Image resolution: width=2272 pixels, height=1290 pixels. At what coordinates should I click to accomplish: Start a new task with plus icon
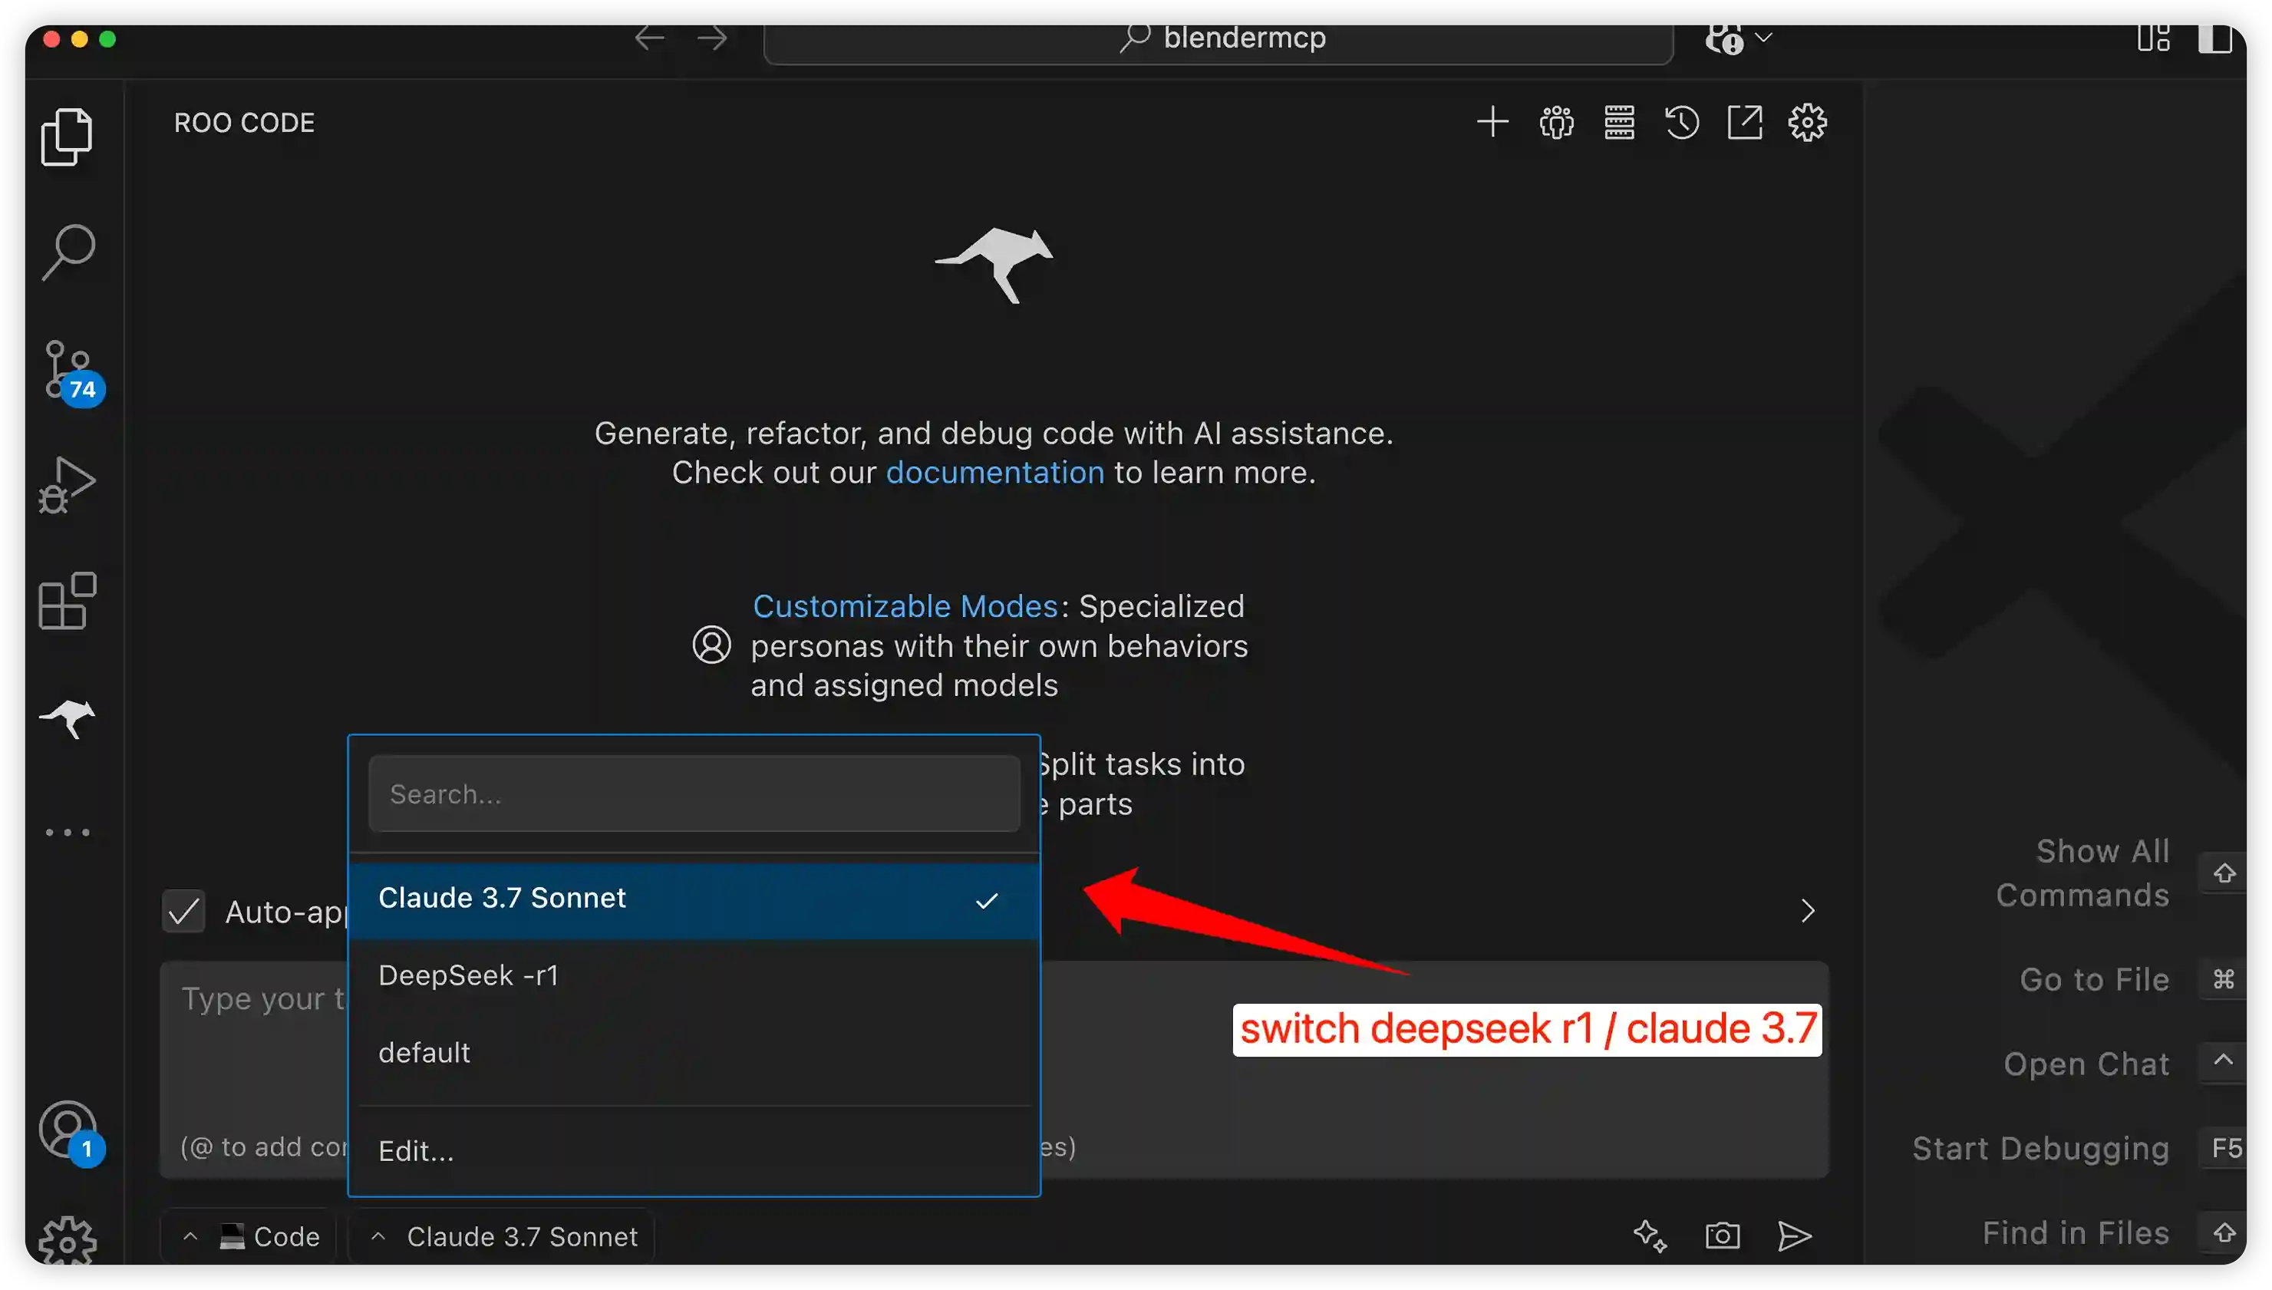coord(1492,122)
